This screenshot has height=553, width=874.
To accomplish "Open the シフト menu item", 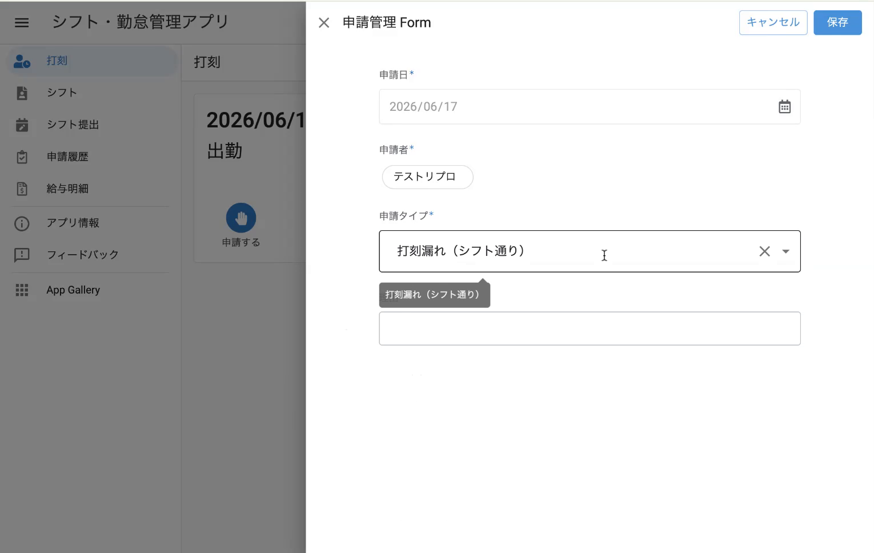I will [x=93, y=93].
